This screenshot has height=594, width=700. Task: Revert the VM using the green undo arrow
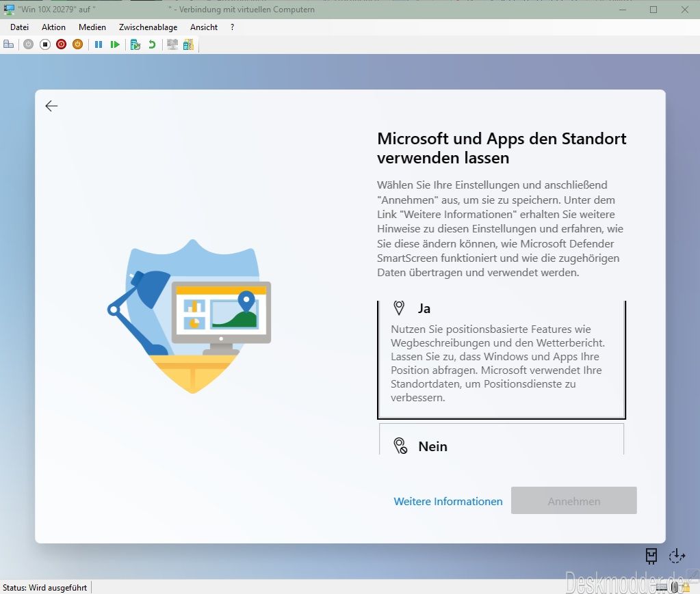tap(152, 44)
